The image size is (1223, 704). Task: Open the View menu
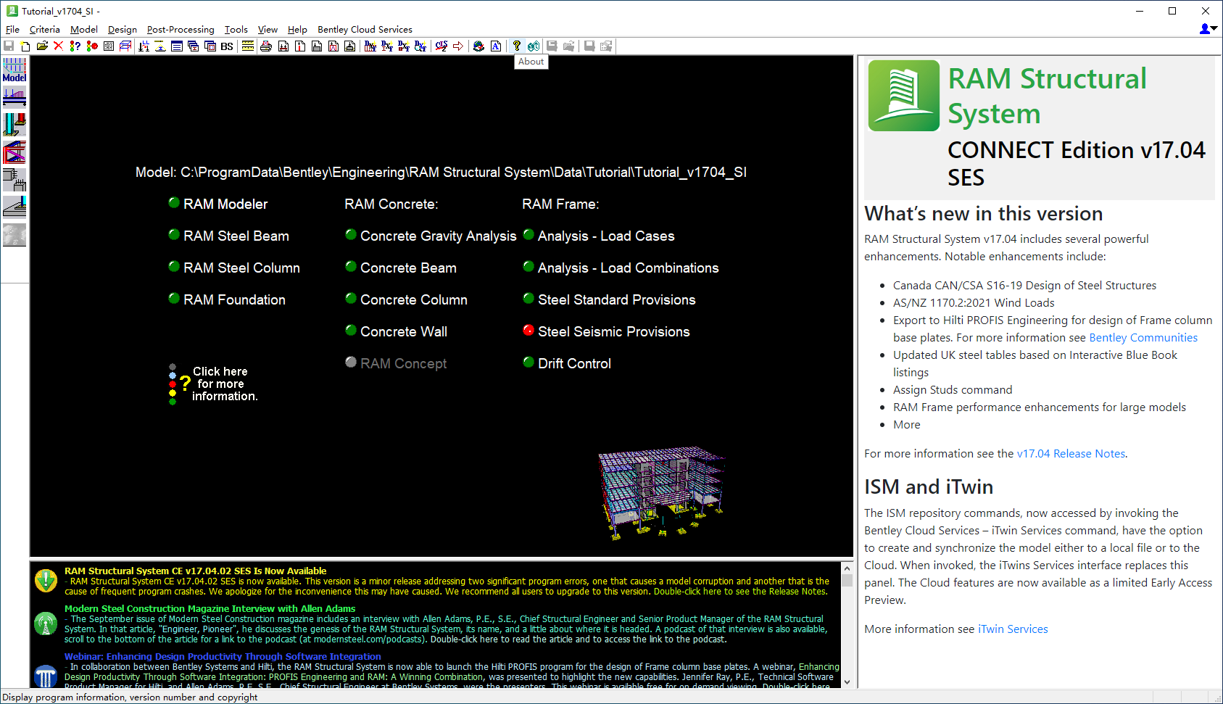tap(268, 30)
